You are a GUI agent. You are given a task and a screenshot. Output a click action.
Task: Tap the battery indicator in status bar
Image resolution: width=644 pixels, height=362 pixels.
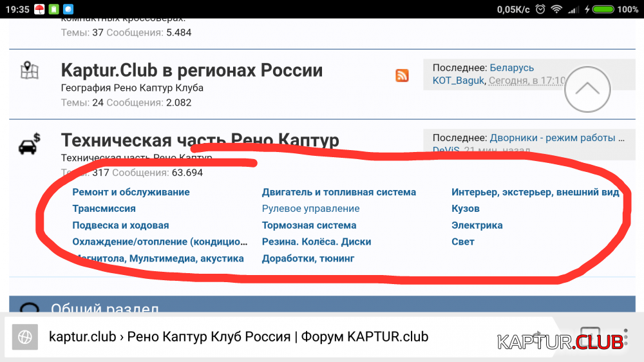tap(603, 9)
